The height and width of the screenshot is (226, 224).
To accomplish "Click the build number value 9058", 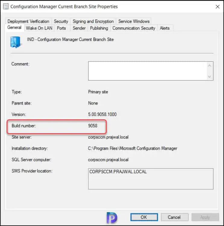I will (93, 126).
